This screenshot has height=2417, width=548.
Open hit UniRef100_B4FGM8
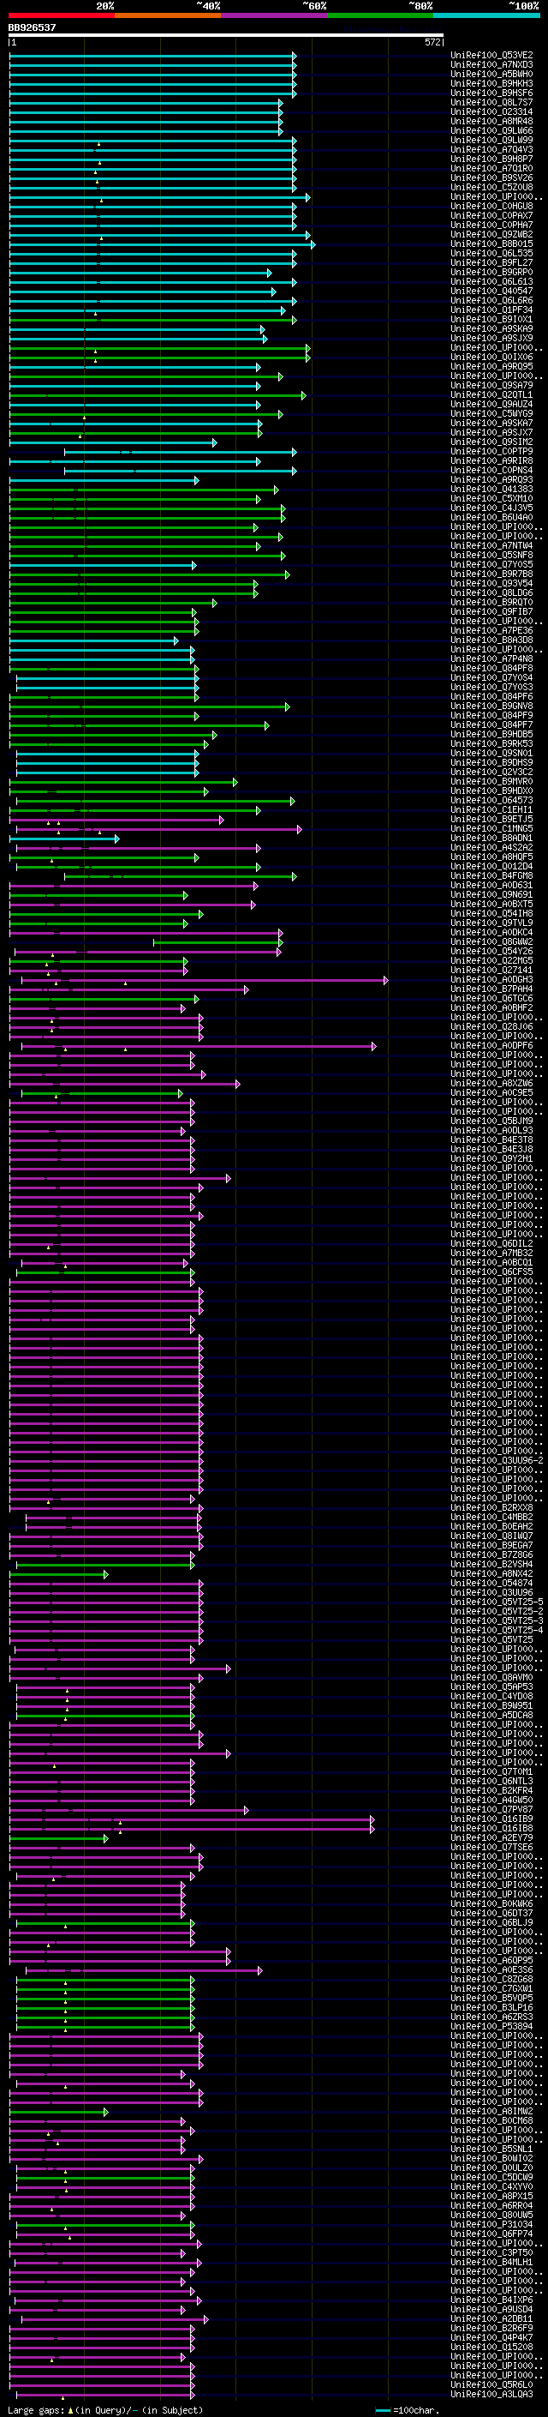point(491,876)
